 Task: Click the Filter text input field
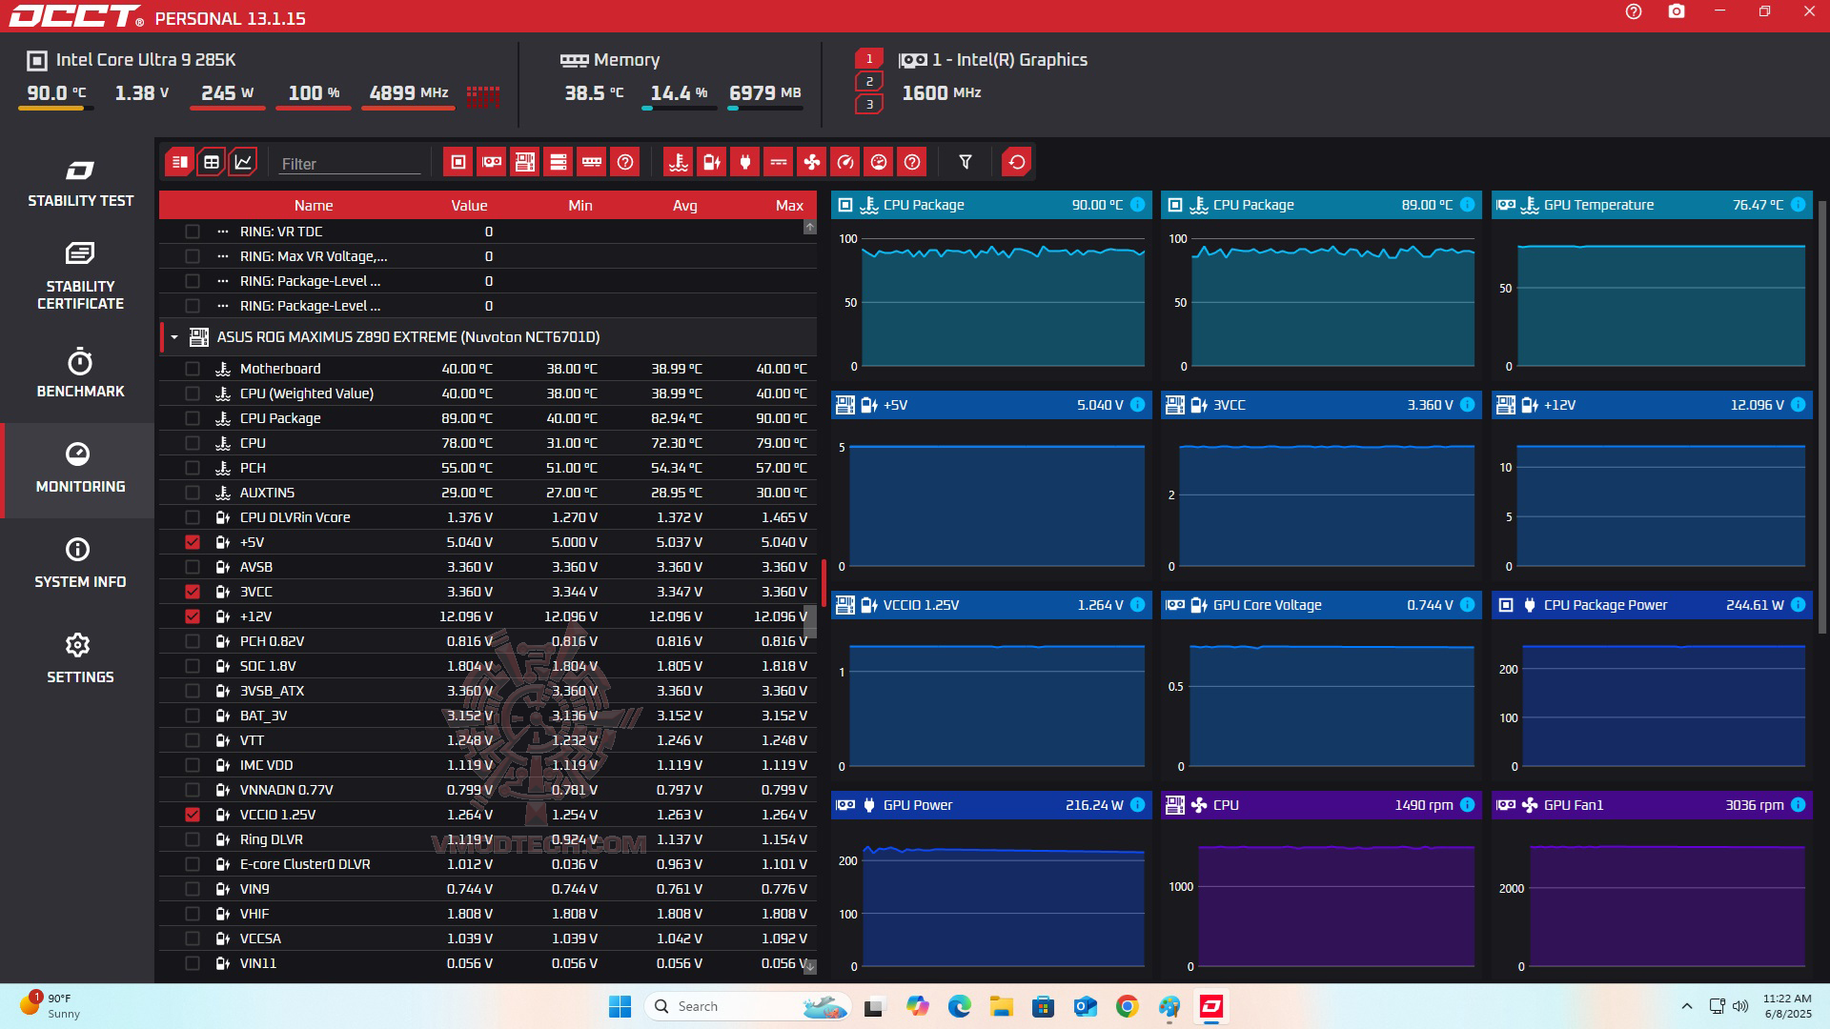[349, 164]
